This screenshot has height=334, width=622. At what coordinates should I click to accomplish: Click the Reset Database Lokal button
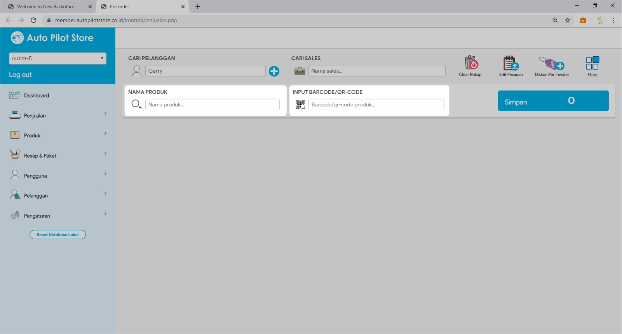(57, 235)
